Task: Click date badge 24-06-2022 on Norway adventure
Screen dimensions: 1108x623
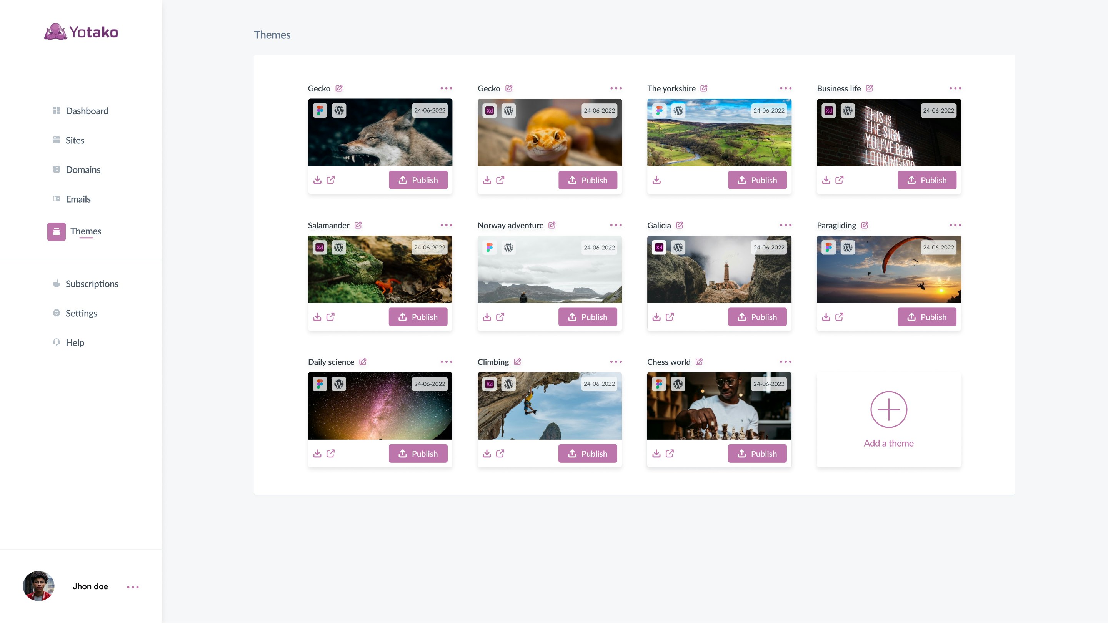Action: click(599, 247)
